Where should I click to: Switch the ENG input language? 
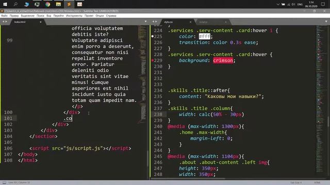click(300, 4)
